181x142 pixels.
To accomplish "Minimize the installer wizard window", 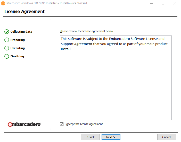I will (151, 3).
